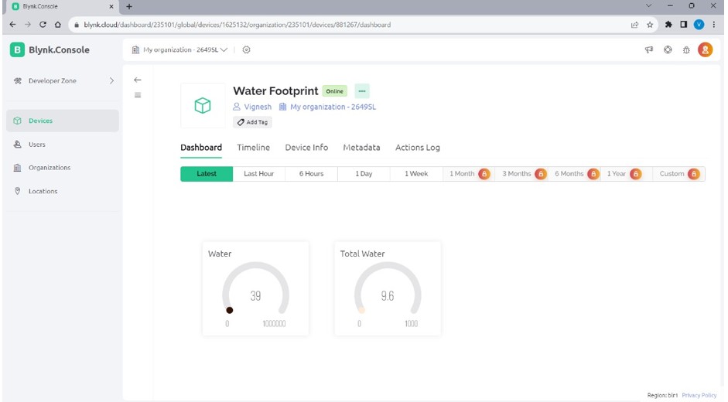Open the Privacy Policy link
The height and width of the screenshot is (402, 728).
coord(699,395)
